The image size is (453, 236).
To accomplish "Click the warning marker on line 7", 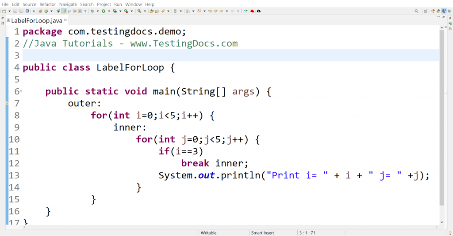I will (7, 103).
